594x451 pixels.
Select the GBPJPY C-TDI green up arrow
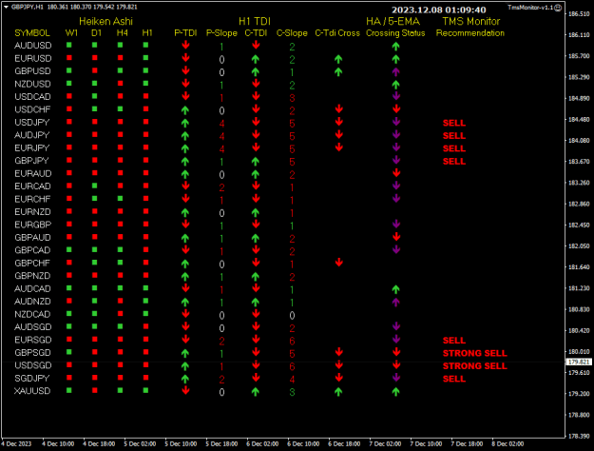pos(256,162)
